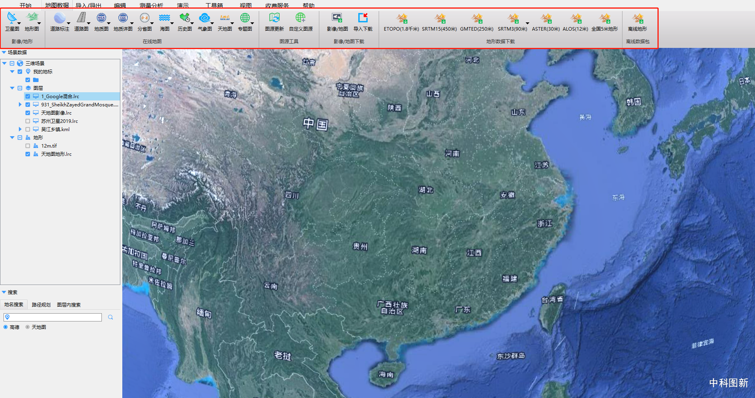This screenshot has height=398, width=755.
Task: Expand the 吴江乡镇.kml tree node
Action: point(20,129)
